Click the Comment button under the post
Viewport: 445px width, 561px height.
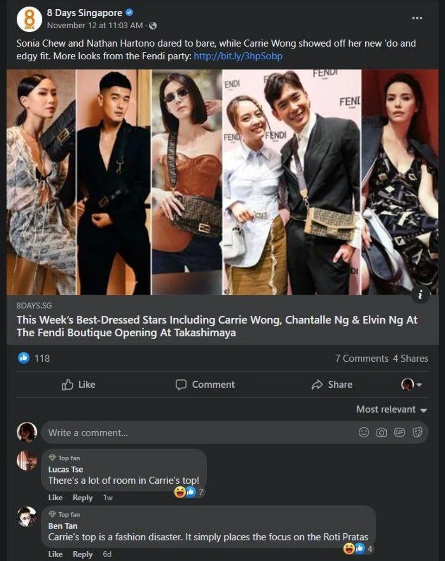tap(205, 385)
